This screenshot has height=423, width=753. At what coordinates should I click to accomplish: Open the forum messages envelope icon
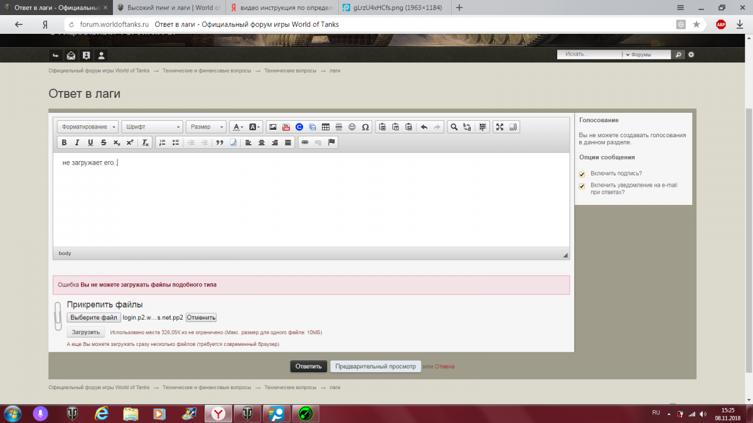[72, 55]
